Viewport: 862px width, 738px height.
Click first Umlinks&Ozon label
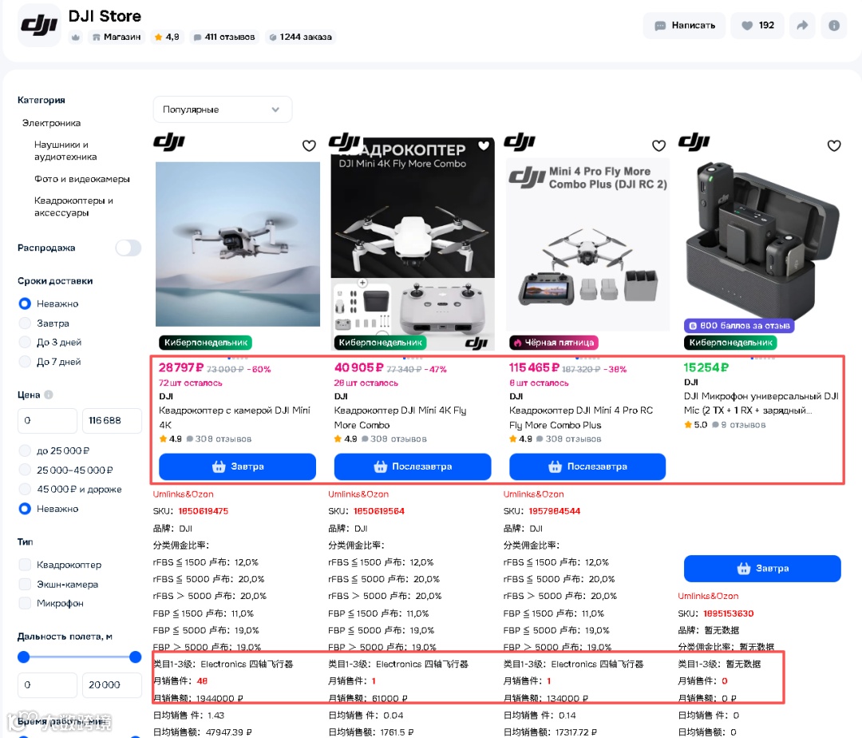(183, 494)
